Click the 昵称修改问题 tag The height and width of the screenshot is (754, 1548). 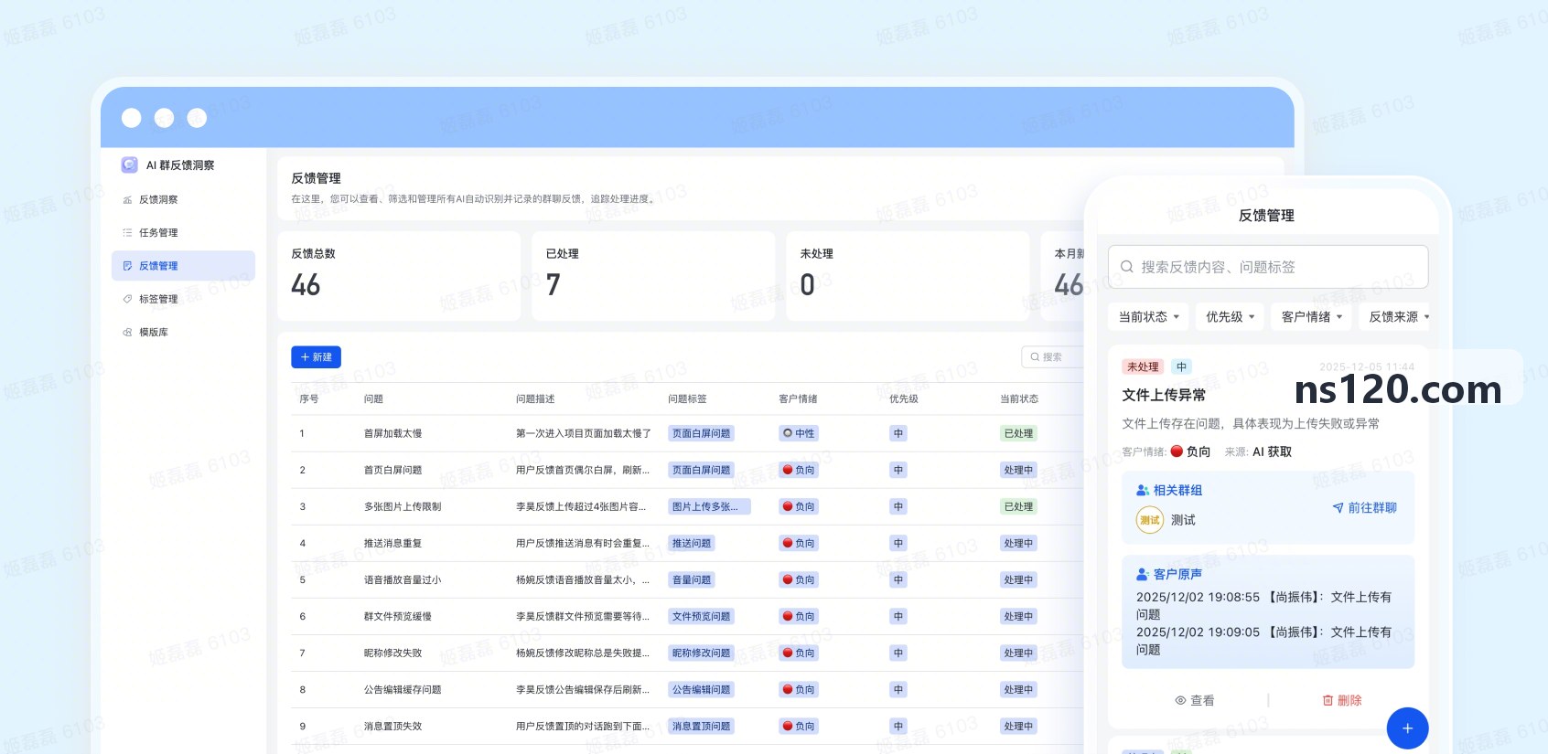coord(702,653)
